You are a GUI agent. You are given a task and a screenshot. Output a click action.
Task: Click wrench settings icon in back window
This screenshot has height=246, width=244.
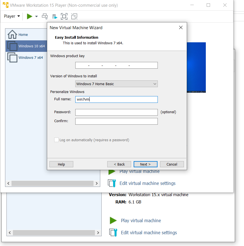coord(113,233)
